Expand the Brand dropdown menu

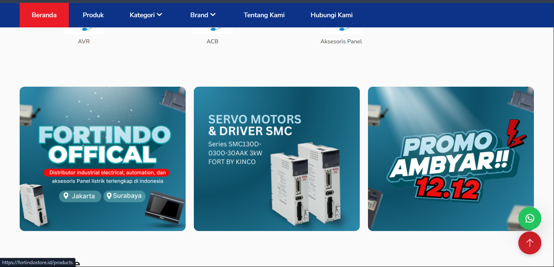pos(203,15)
